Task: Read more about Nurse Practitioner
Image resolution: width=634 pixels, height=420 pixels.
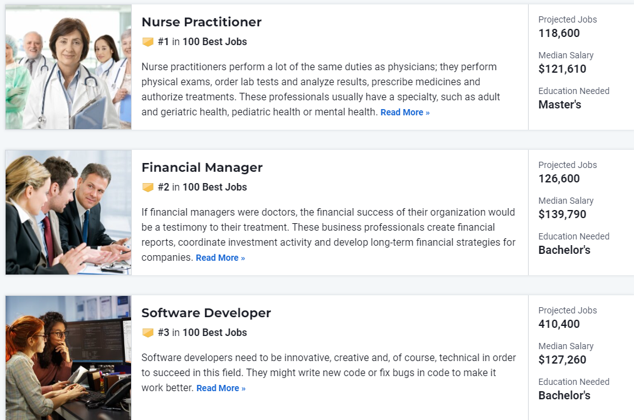Action: [404, 113]
